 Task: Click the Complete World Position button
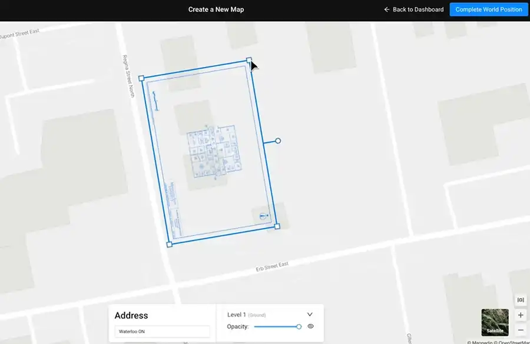tap(488, 9)
